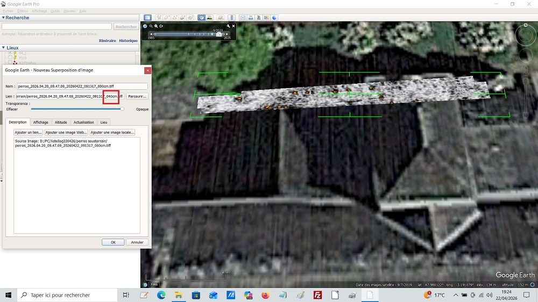Open the time slider wrench settings
This screenshot has width=538, height=302.
tap(228, 26)
